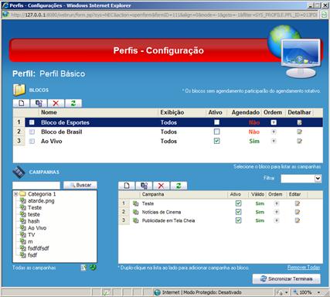Check the selection box of Bloco de Esportes row

coord(32,122)
